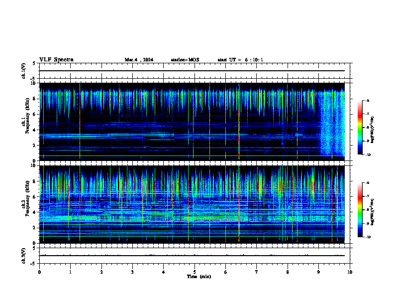The width and height of the screenshot is (394, 305).
Task: Click the ch.3 voltage waveform trace
Action: pos(192,256)
